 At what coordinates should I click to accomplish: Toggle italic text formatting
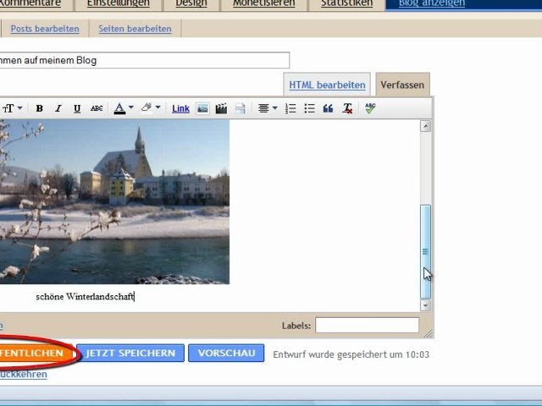pyautogui.click(x=58, y=108)
